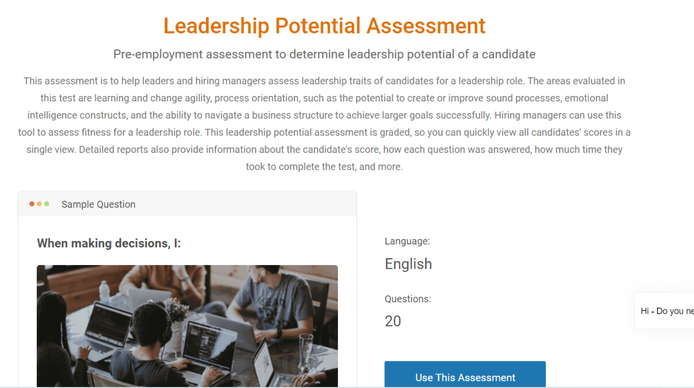Viewport: 694px width, 388px height.
Task: Select the green mock-window dot
Action: coord(46,204)
